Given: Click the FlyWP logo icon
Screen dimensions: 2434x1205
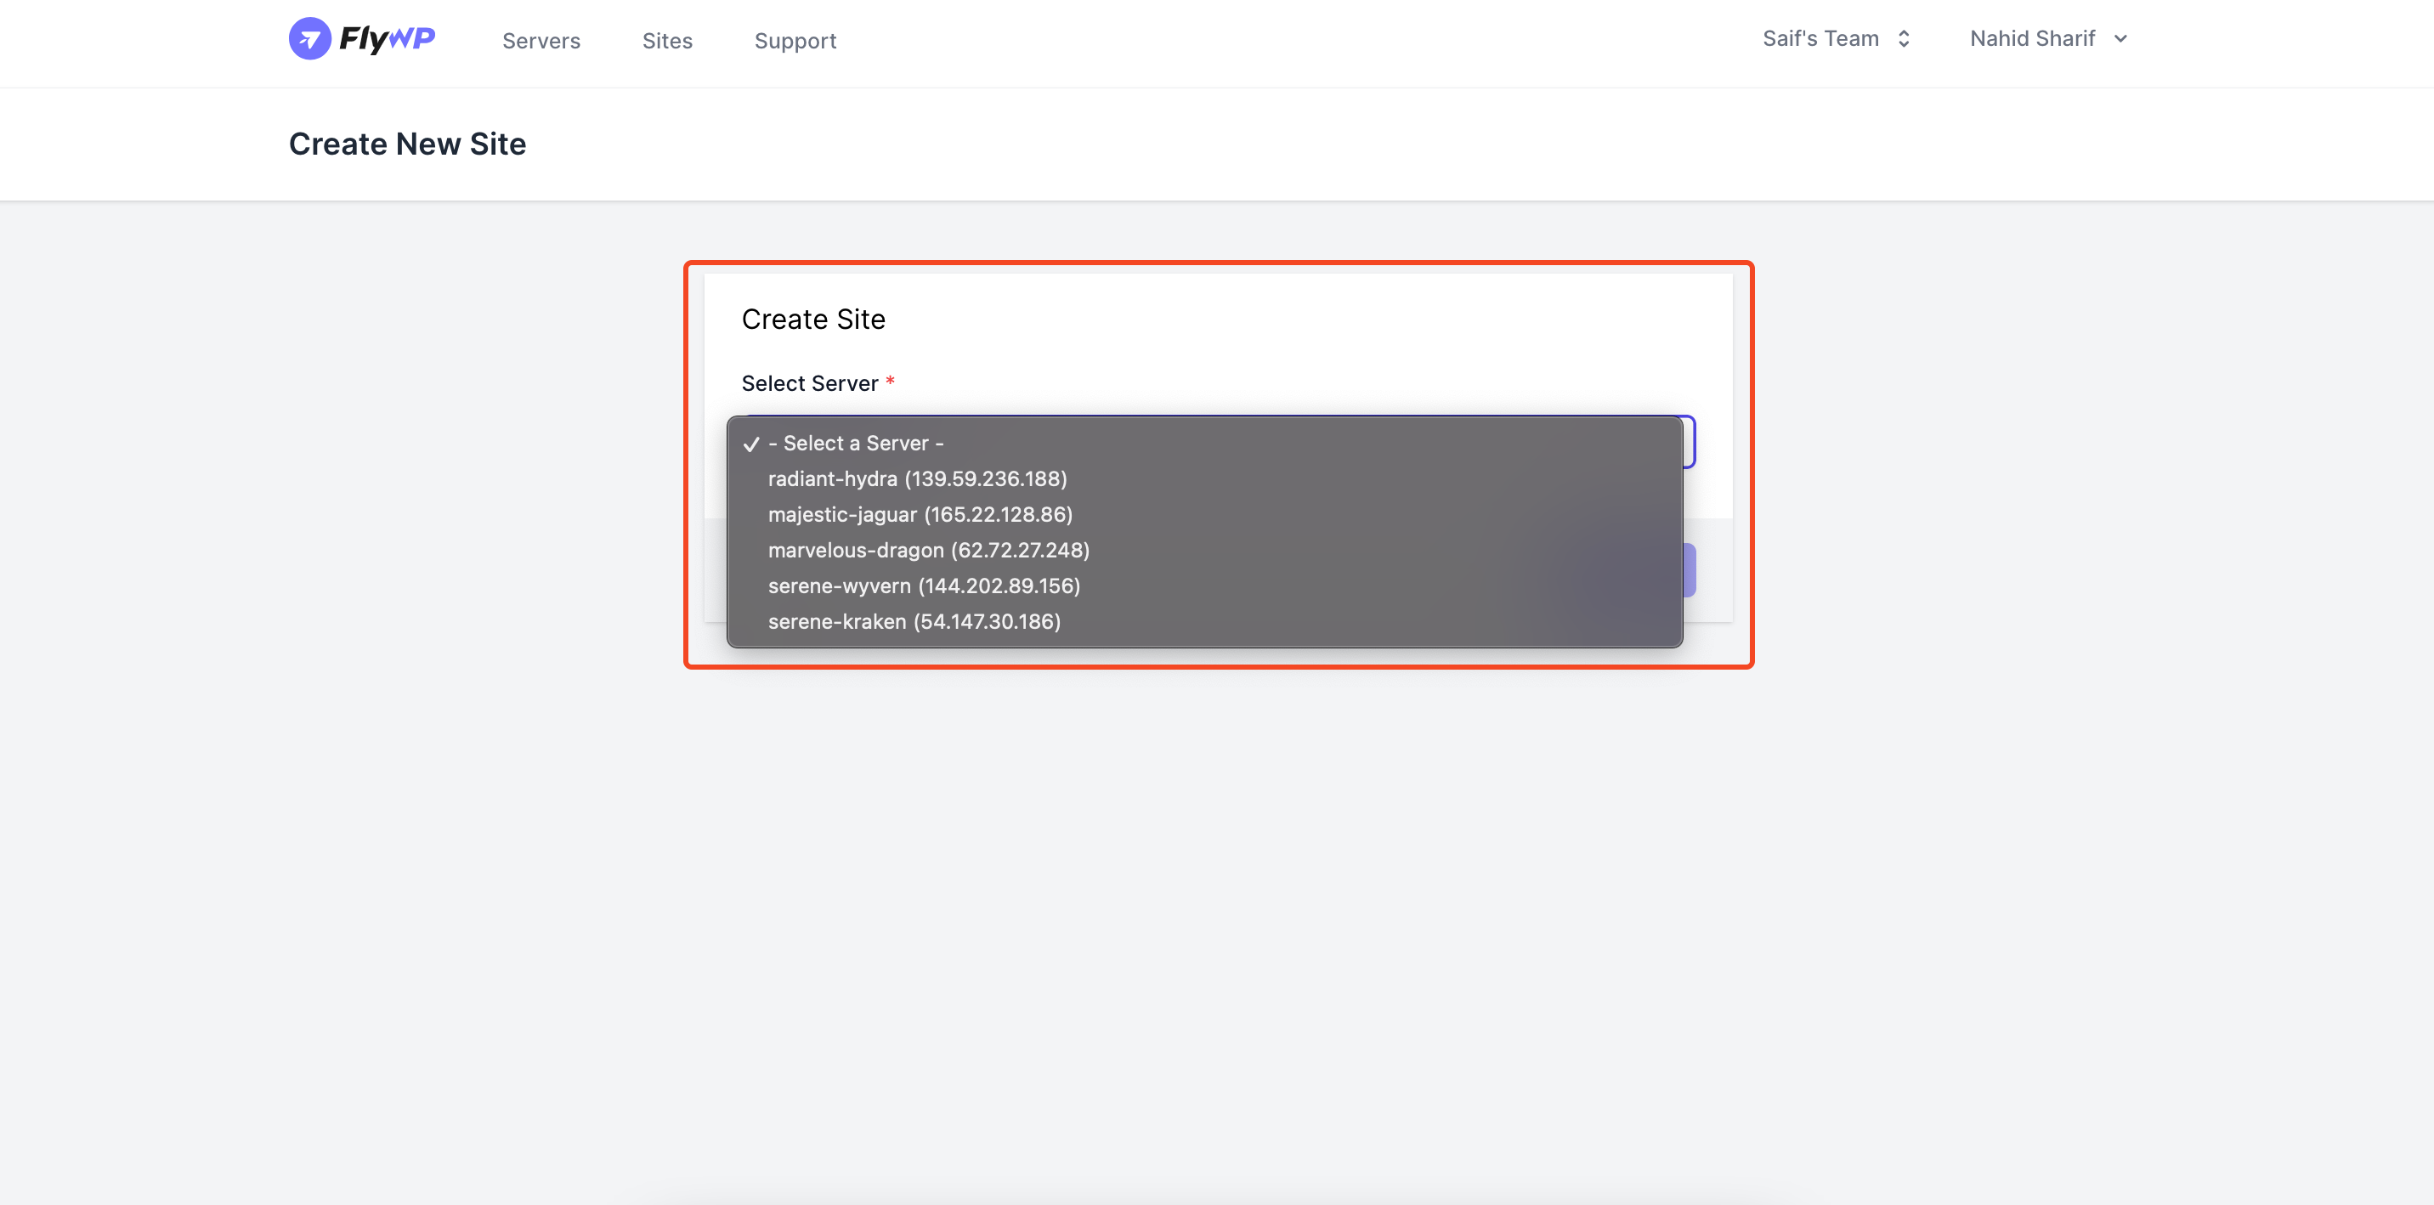Looking at the screenshot, I should [310, 39].
